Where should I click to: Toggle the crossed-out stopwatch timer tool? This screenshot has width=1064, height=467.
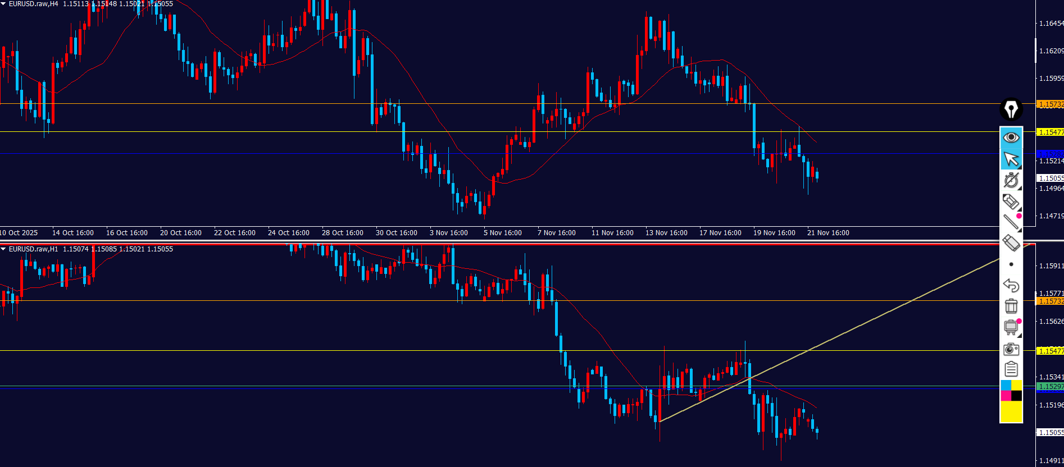click(x=1011, y=180)
